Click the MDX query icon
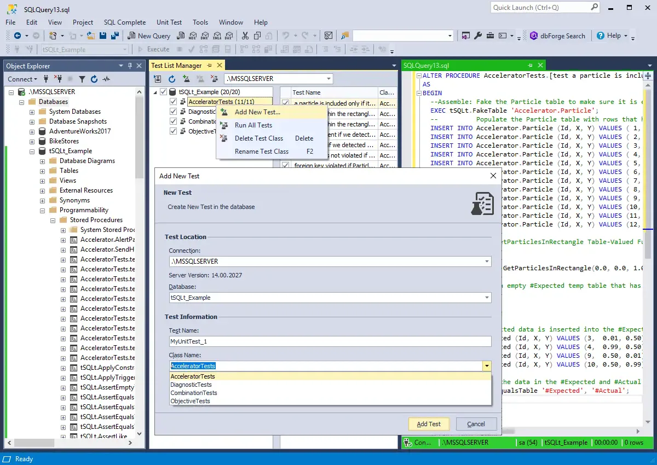Screen dimensions: 657x465 [x=192, y=36]
